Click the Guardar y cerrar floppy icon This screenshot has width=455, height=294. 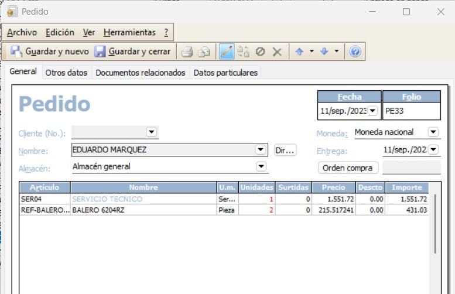(100, 52)
